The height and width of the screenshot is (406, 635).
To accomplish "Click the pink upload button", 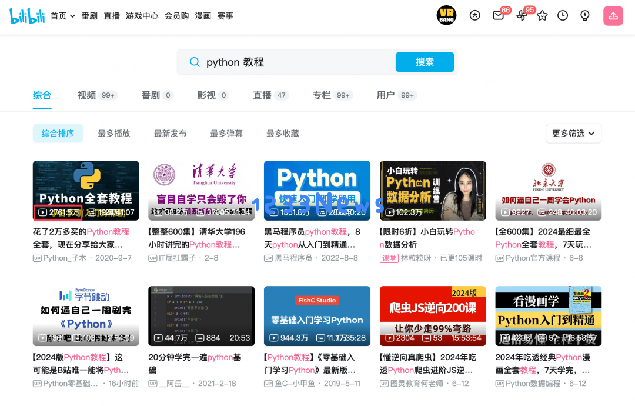I will pyautogui.click(x=613, y=16).
